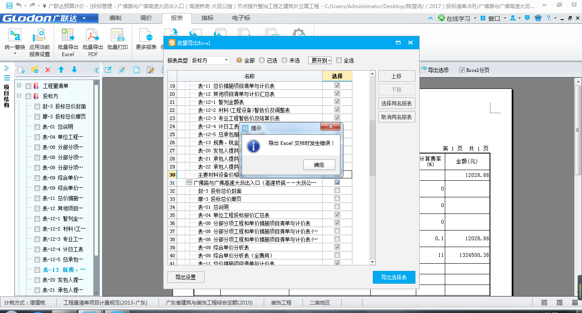Click the save icon in the title bar
The height and width of the screenshot is (313, 582).
[x=9, y=6]
